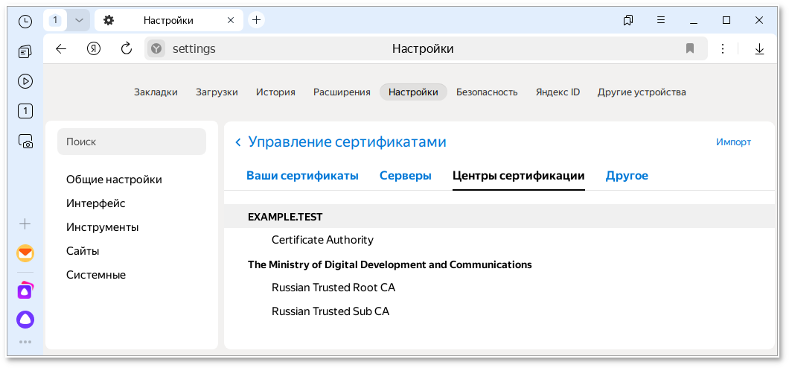Viewport: 789px width, 368px height.
Task: Open Сайты in sidebar
Action: (x=83, y=251)
